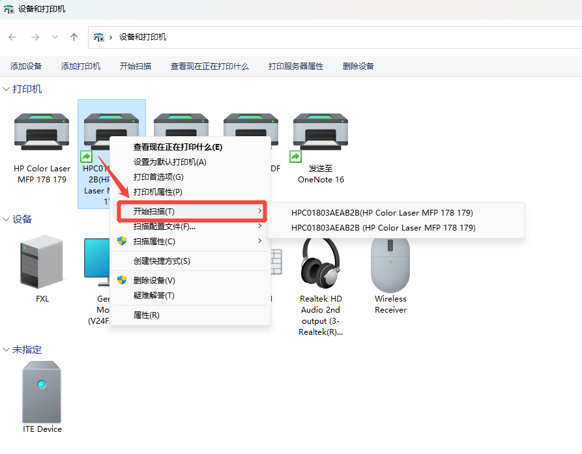
Task: Select 开始扫描(T) in the context menu
Action: [190, 212]
